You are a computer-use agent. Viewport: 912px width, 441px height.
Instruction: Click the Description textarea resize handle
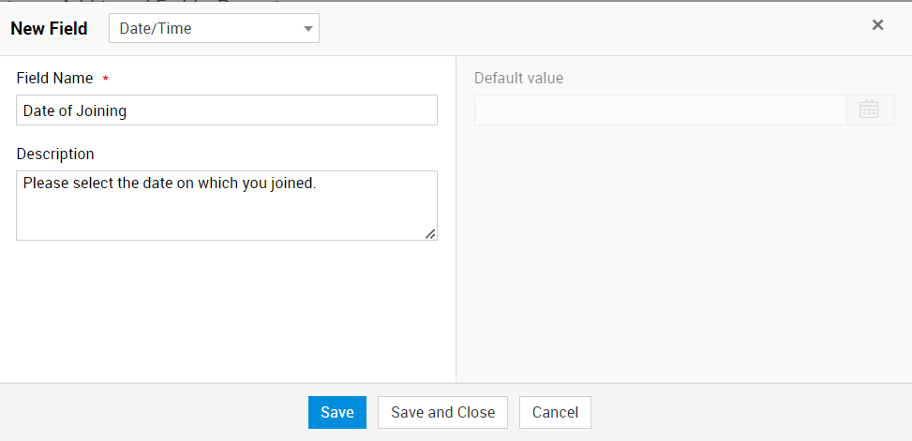pyautogui.click(x=430, y=234)
